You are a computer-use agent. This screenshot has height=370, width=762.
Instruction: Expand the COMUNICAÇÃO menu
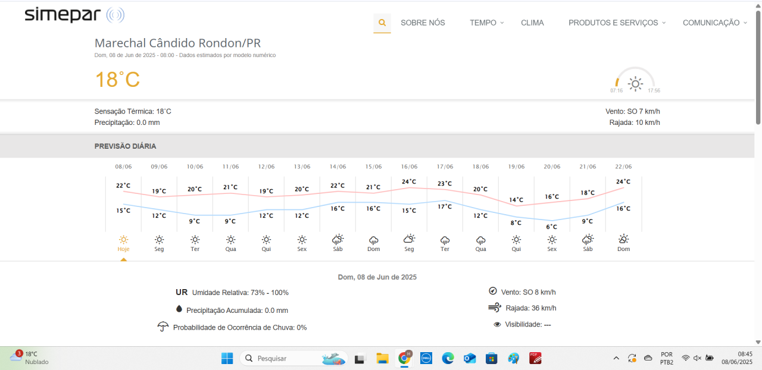click(714, 23)
